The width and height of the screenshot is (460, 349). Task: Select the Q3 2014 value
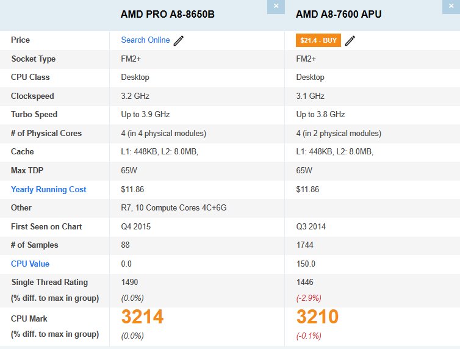click(x=311, y=227)
